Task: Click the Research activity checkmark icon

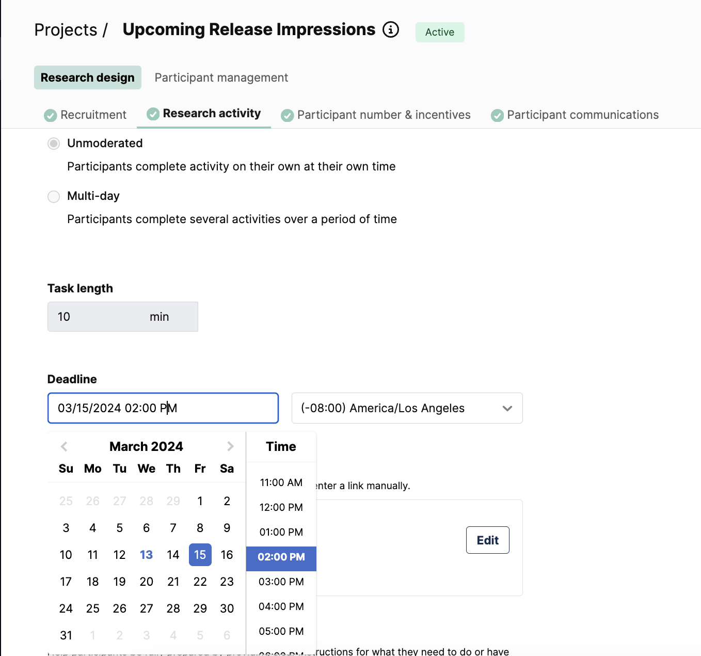Action: click(x=153, y=114)
